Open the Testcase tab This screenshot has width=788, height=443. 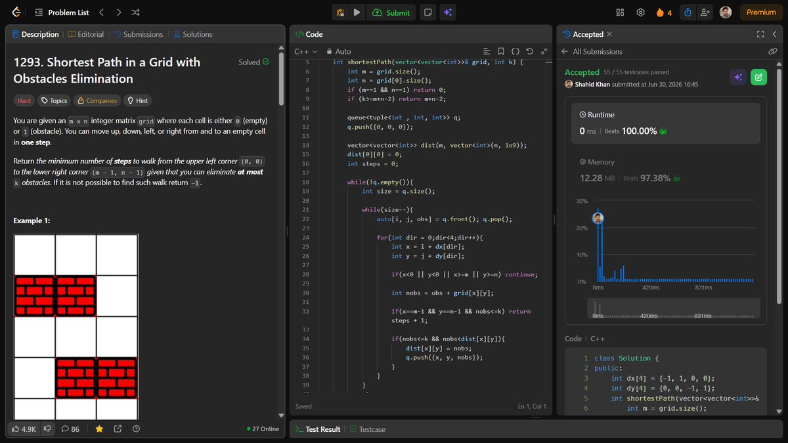pos(368,429)
